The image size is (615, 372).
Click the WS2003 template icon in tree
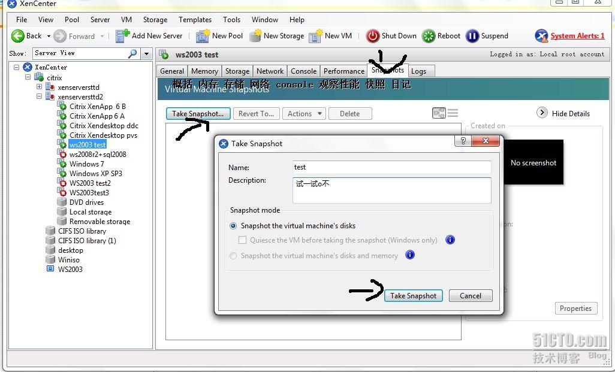50,268
